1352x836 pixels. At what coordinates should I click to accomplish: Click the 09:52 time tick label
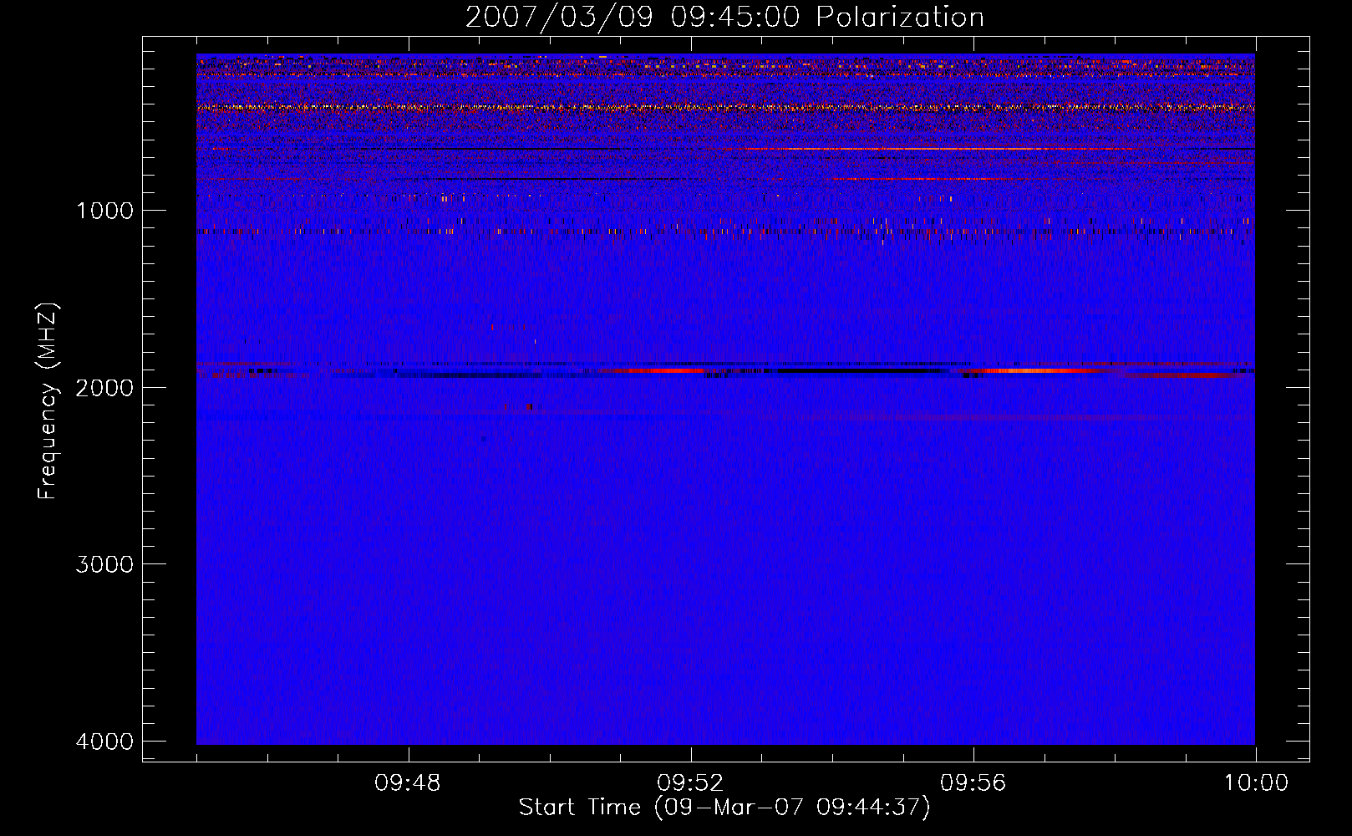pyautogui.click(x=690, y=783)
